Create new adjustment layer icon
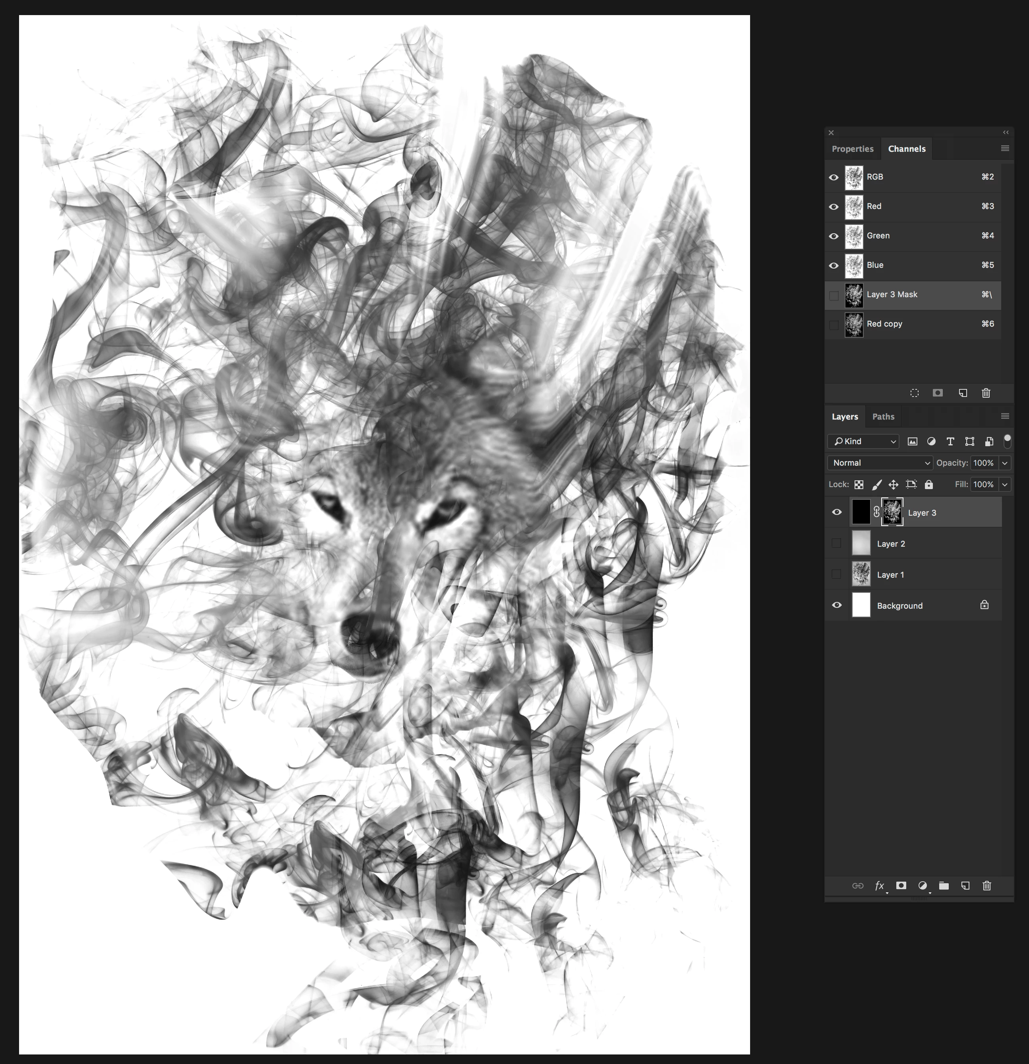Image resolution: width=1029 pixels, height=1064 pixels. pos(923,885)
